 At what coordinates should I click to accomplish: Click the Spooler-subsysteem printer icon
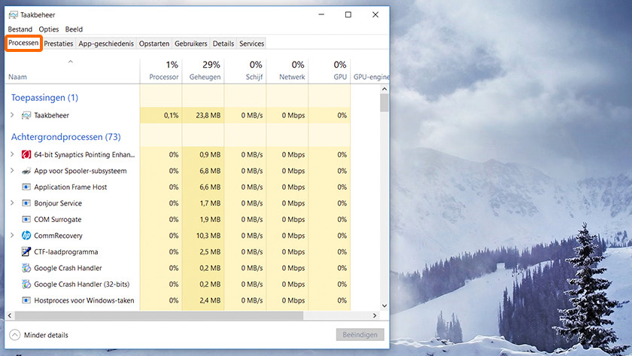click(x=26, y=171)
